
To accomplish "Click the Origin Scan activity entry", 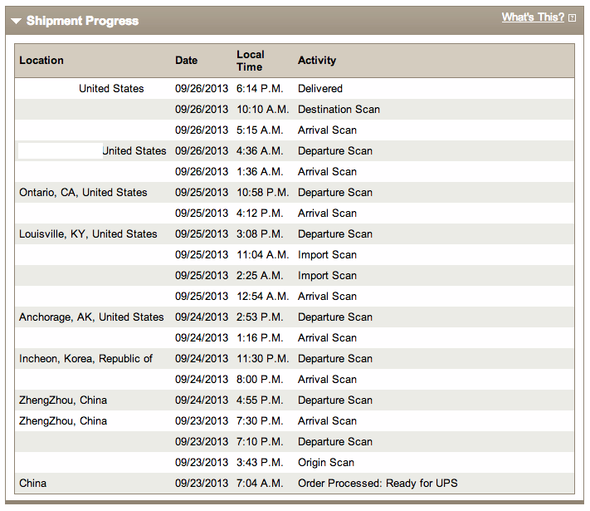I will (x=326, y=462).
